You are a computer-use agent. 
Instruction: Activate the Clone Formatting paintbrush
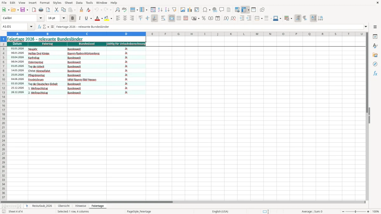82,10
